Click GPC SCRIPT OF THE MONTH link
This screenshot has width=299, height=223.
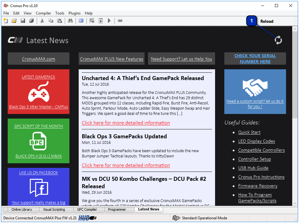click(x=39, y=126)
